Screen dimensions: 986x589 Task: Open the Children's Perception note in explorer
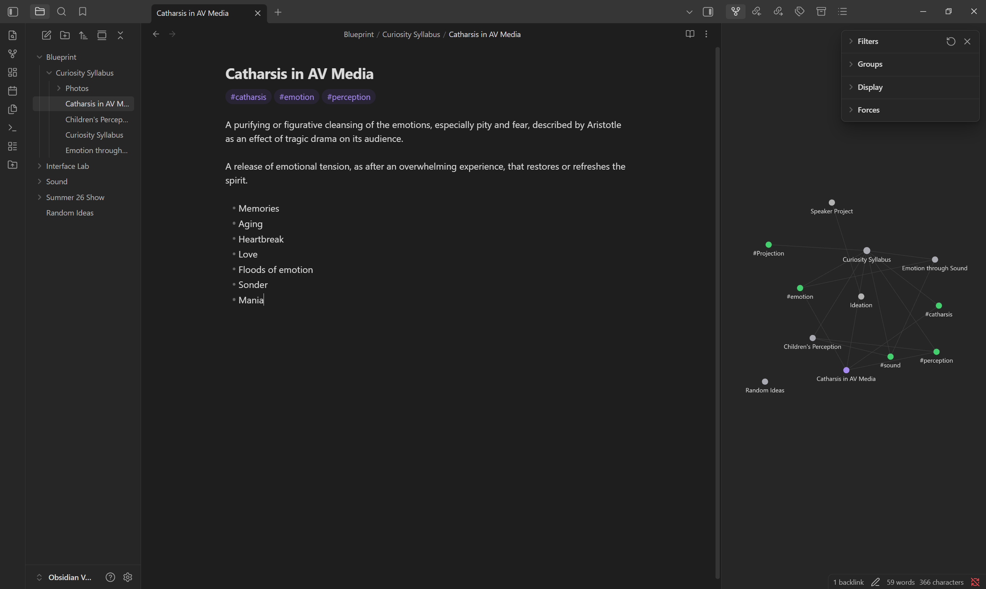tap(97, 120)
